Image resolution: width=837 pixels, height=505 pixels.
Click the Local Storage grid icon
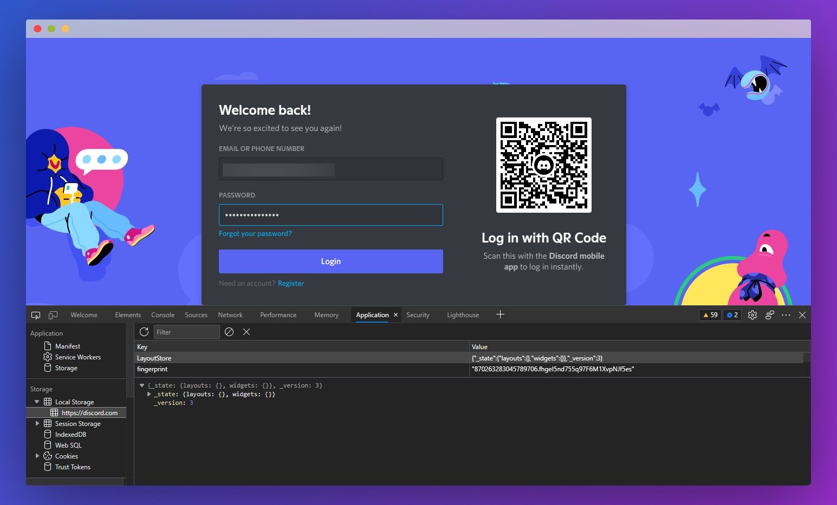48,402
